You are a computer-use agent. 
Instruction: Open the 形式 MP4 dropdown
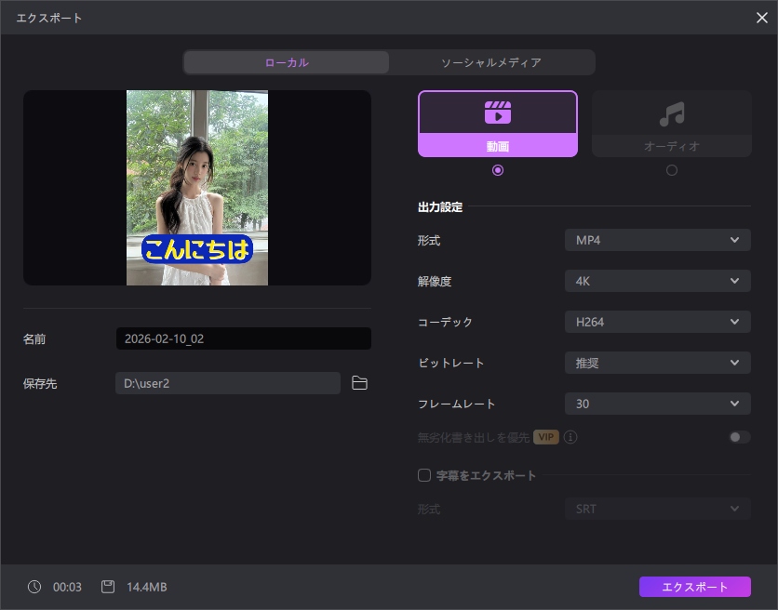click(657, 241)
